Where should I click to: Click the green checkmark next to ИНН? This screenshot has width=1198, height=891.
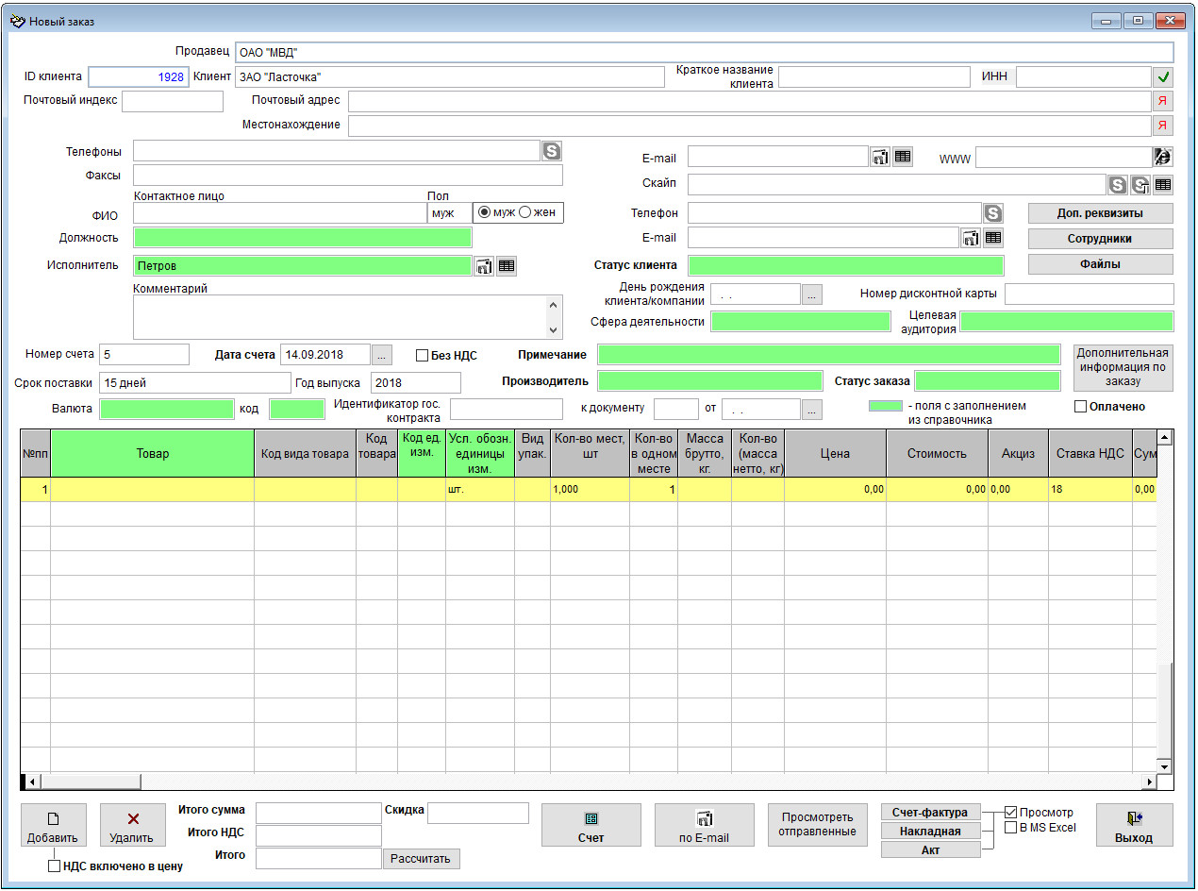point(1162,77)
